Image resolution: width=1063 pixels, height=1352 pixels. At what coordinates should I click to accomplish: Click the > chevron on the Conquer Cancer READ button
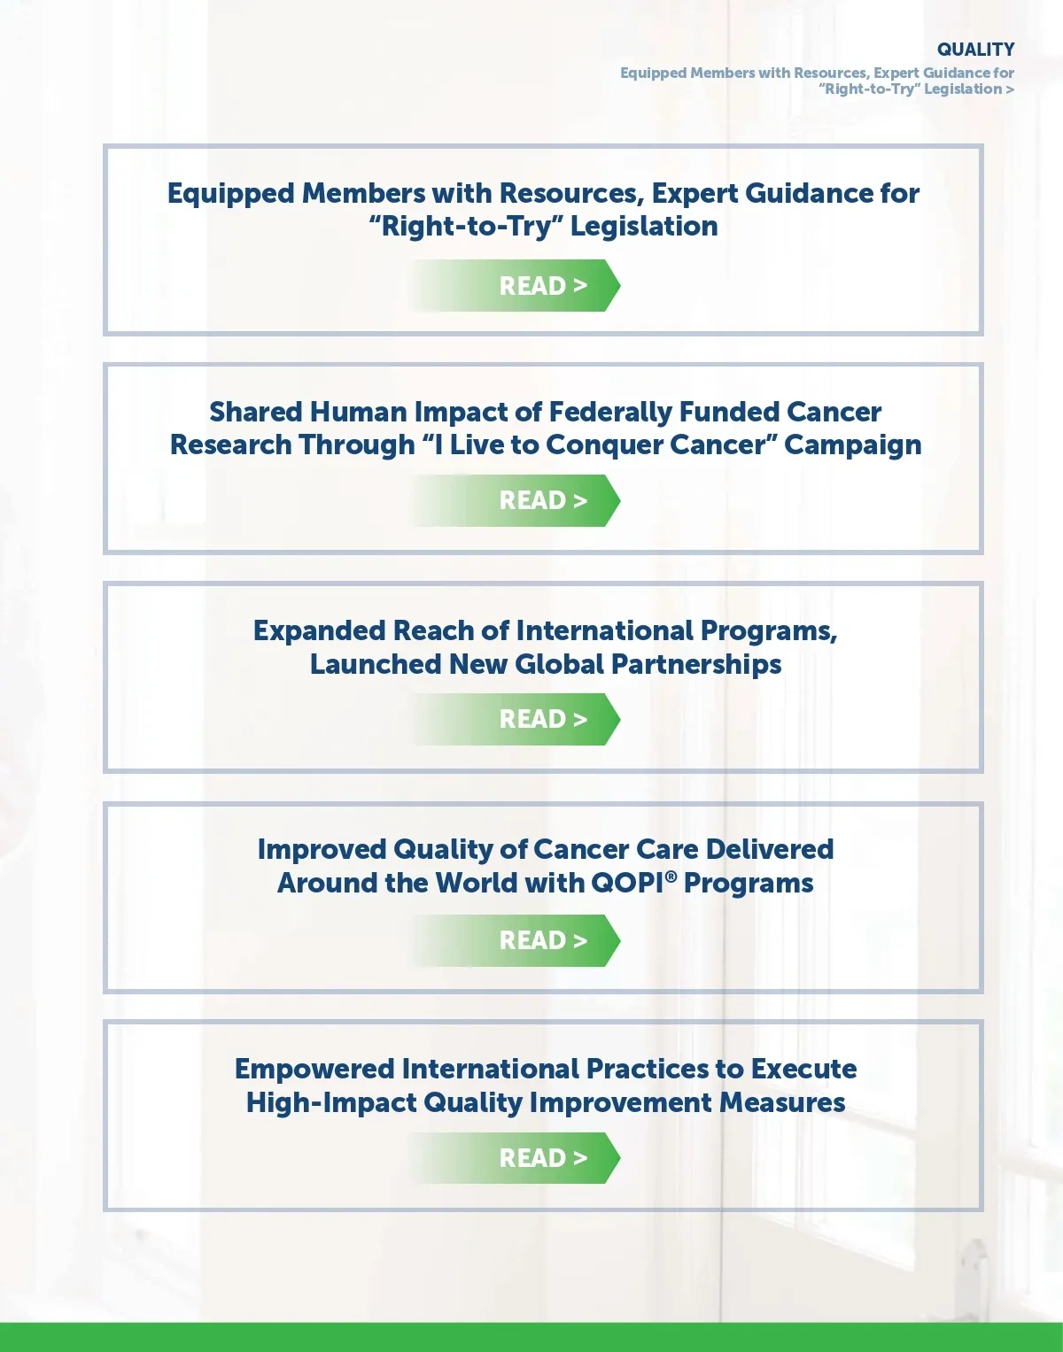580,501
